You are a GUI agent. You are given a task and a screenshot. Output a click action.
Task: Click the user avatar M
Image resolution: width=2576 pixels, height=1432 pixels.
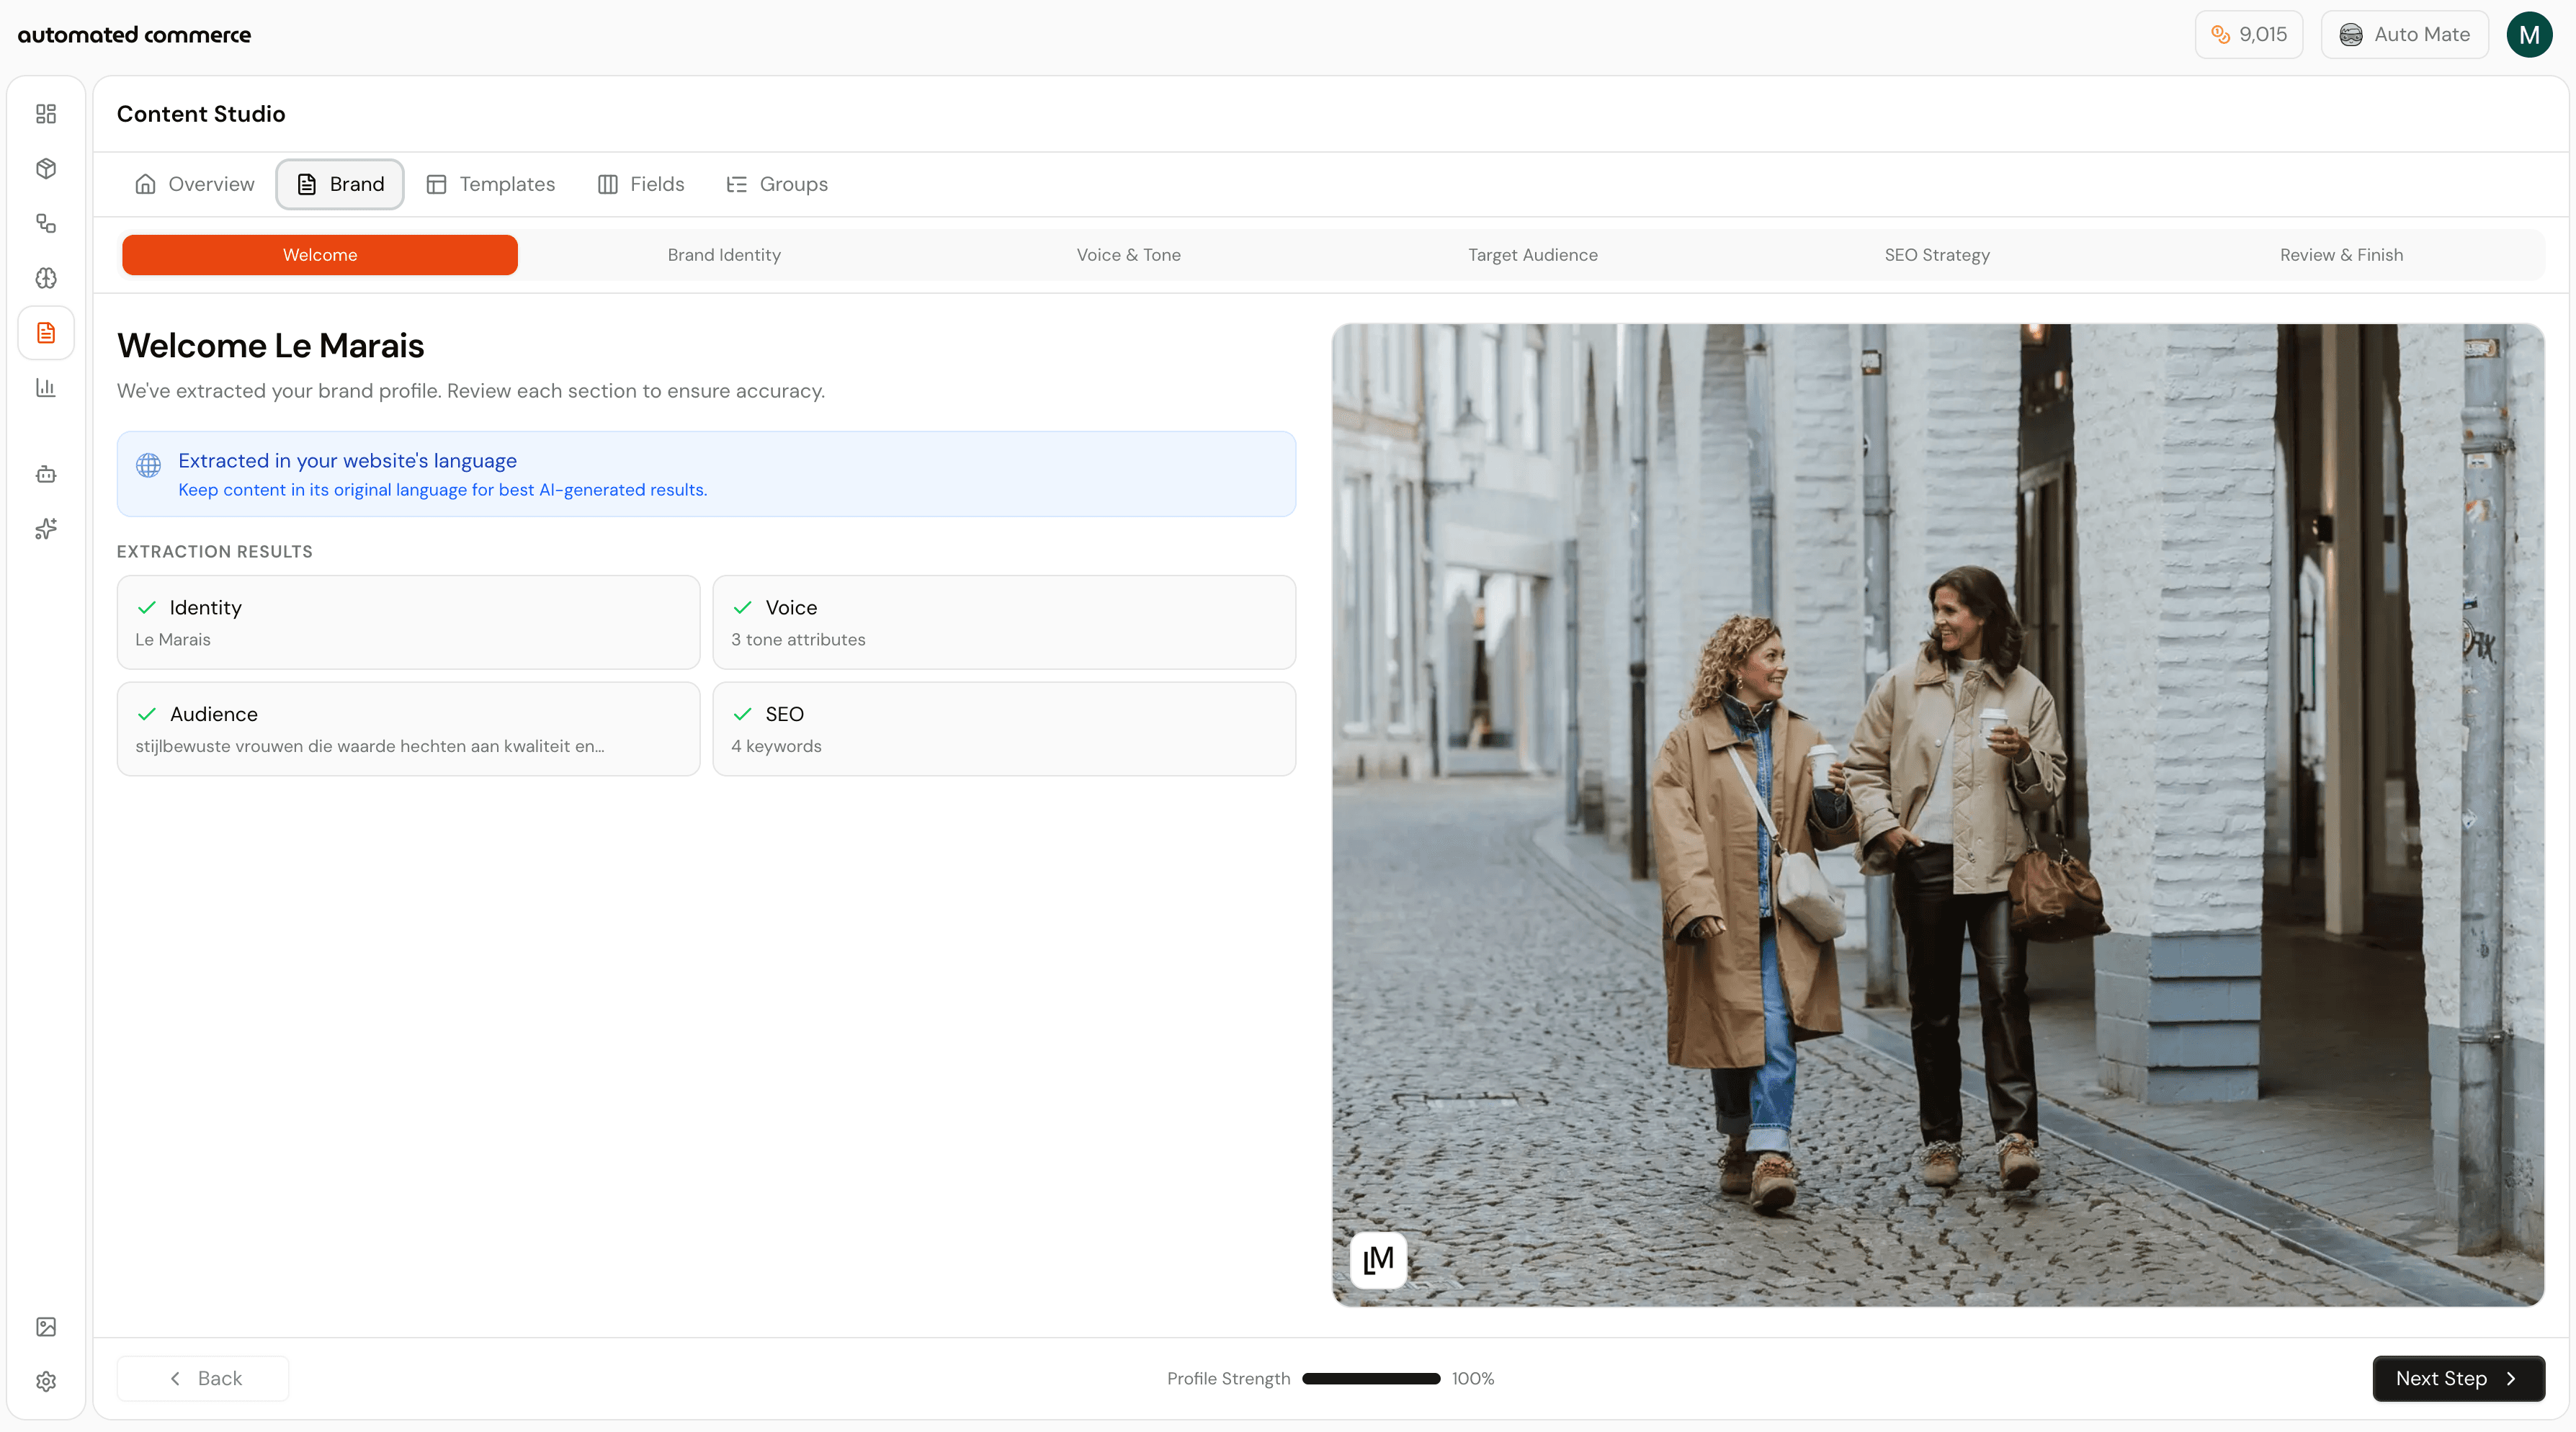click(2529, 35)
